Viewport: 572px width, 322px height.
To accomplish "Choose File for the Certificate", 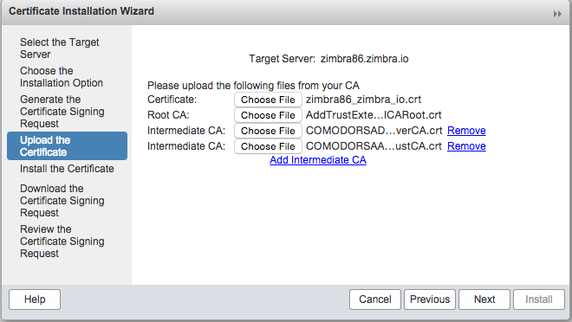I will coord(268,100).
